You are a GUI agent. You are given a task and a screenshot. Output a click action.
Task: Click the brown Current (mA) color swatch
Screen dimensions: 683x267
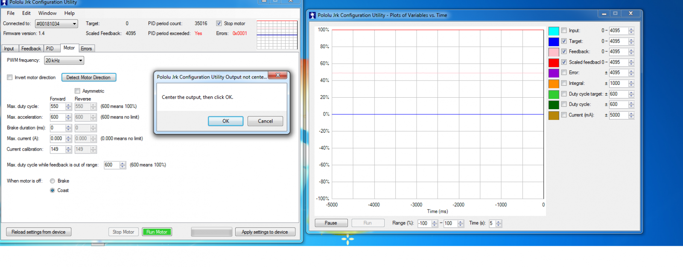(554, 115)
